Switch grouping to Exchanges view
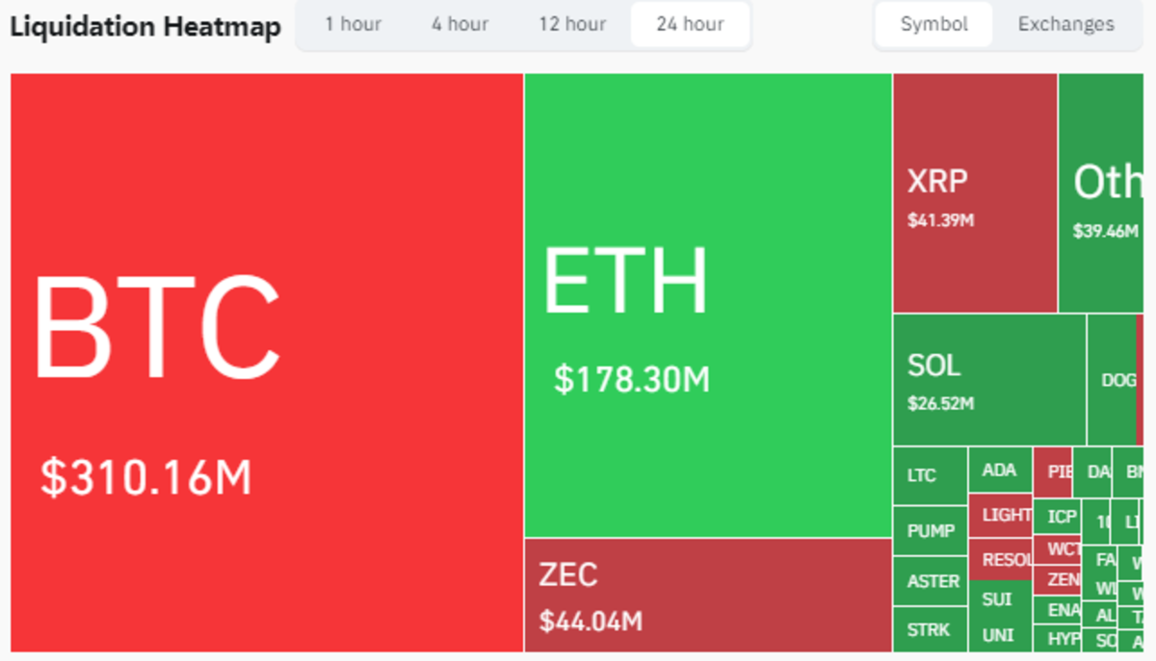Viewport: 1156px width, 661px height. [x=1064, y=24]
